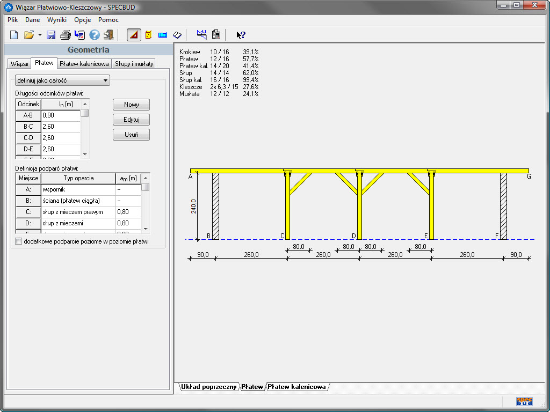Select the B-C length field with 2,60
550x412 pixels.
[x=61, y=127]
